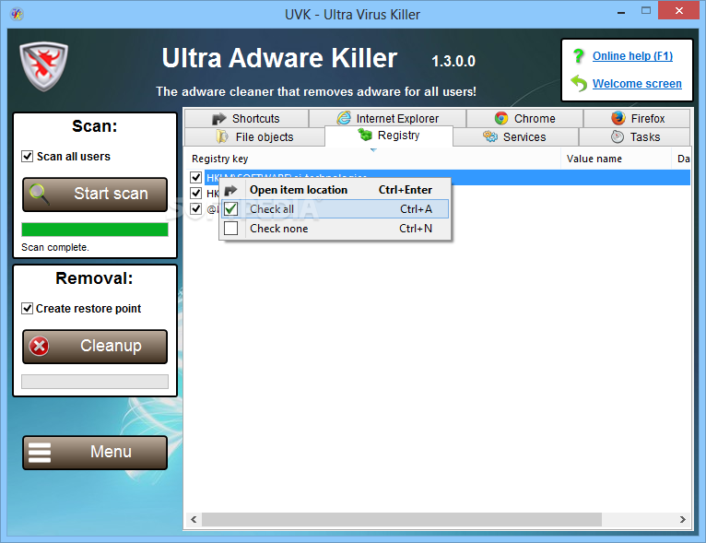Select the Registry tab
The height and width of the screenshot is (543, 706).
389,136
